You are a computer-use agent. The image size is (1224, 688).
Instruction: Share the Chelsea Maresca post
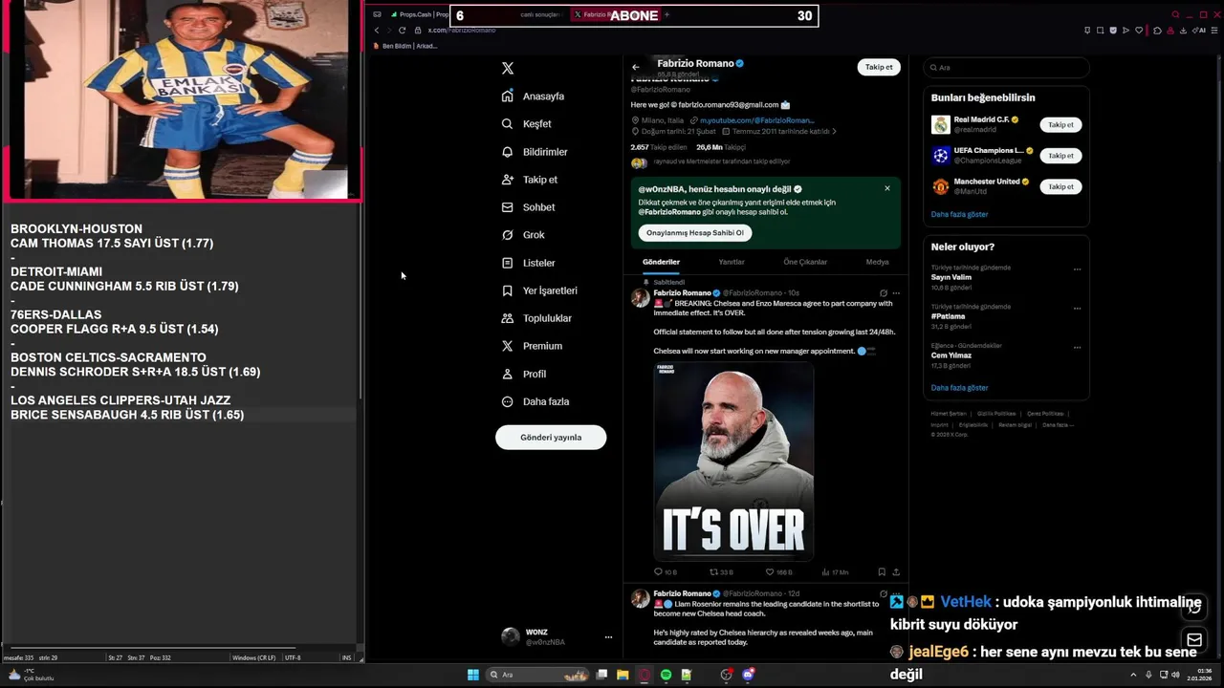(896, 571)
